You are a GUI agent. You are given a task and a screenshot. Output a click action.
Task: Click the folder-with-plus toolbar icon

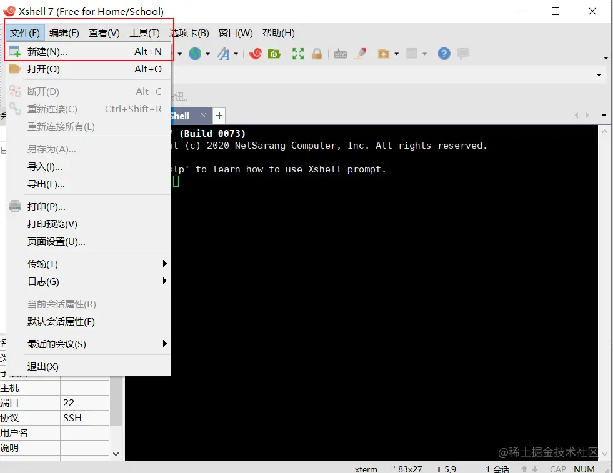click(x=384, y=54)
